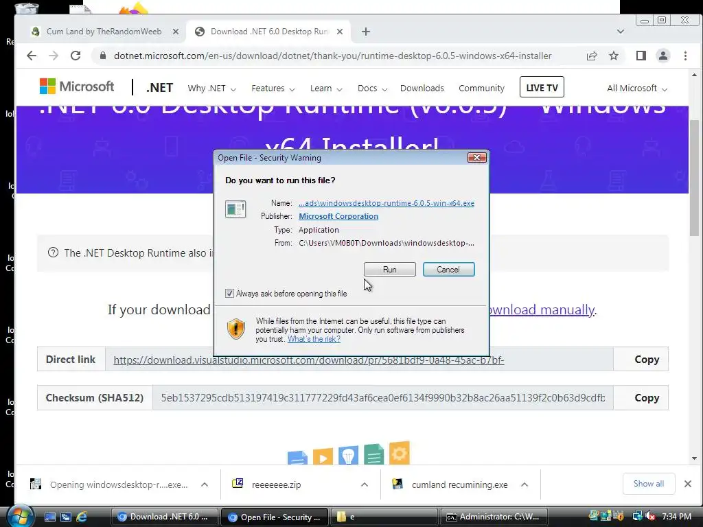703x527 pixels.
Task: Click the .NET home link
Action: [x=159, y=87]
